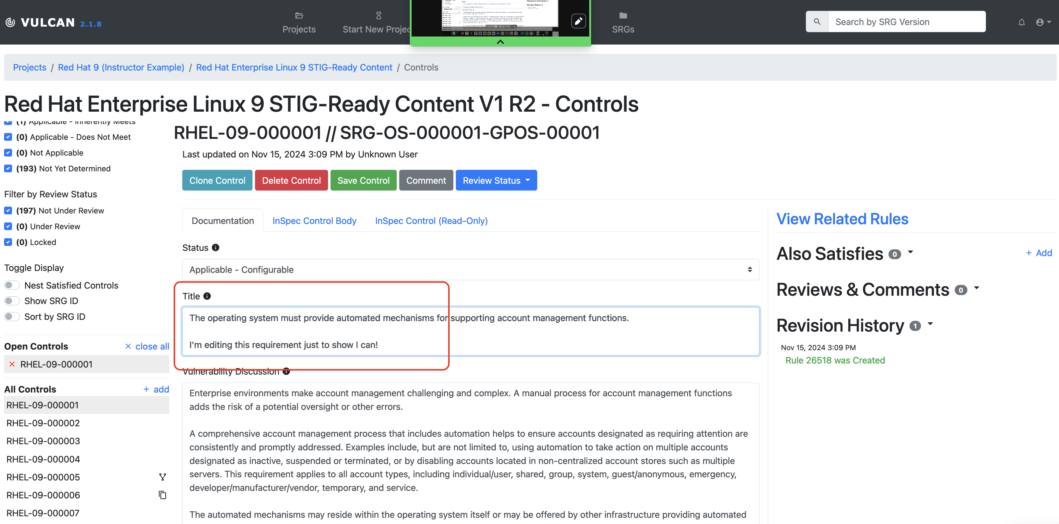
Task: Toggle Nest Satisfied Controls switch
Action: pyautogui.click(x=12, y=285)
